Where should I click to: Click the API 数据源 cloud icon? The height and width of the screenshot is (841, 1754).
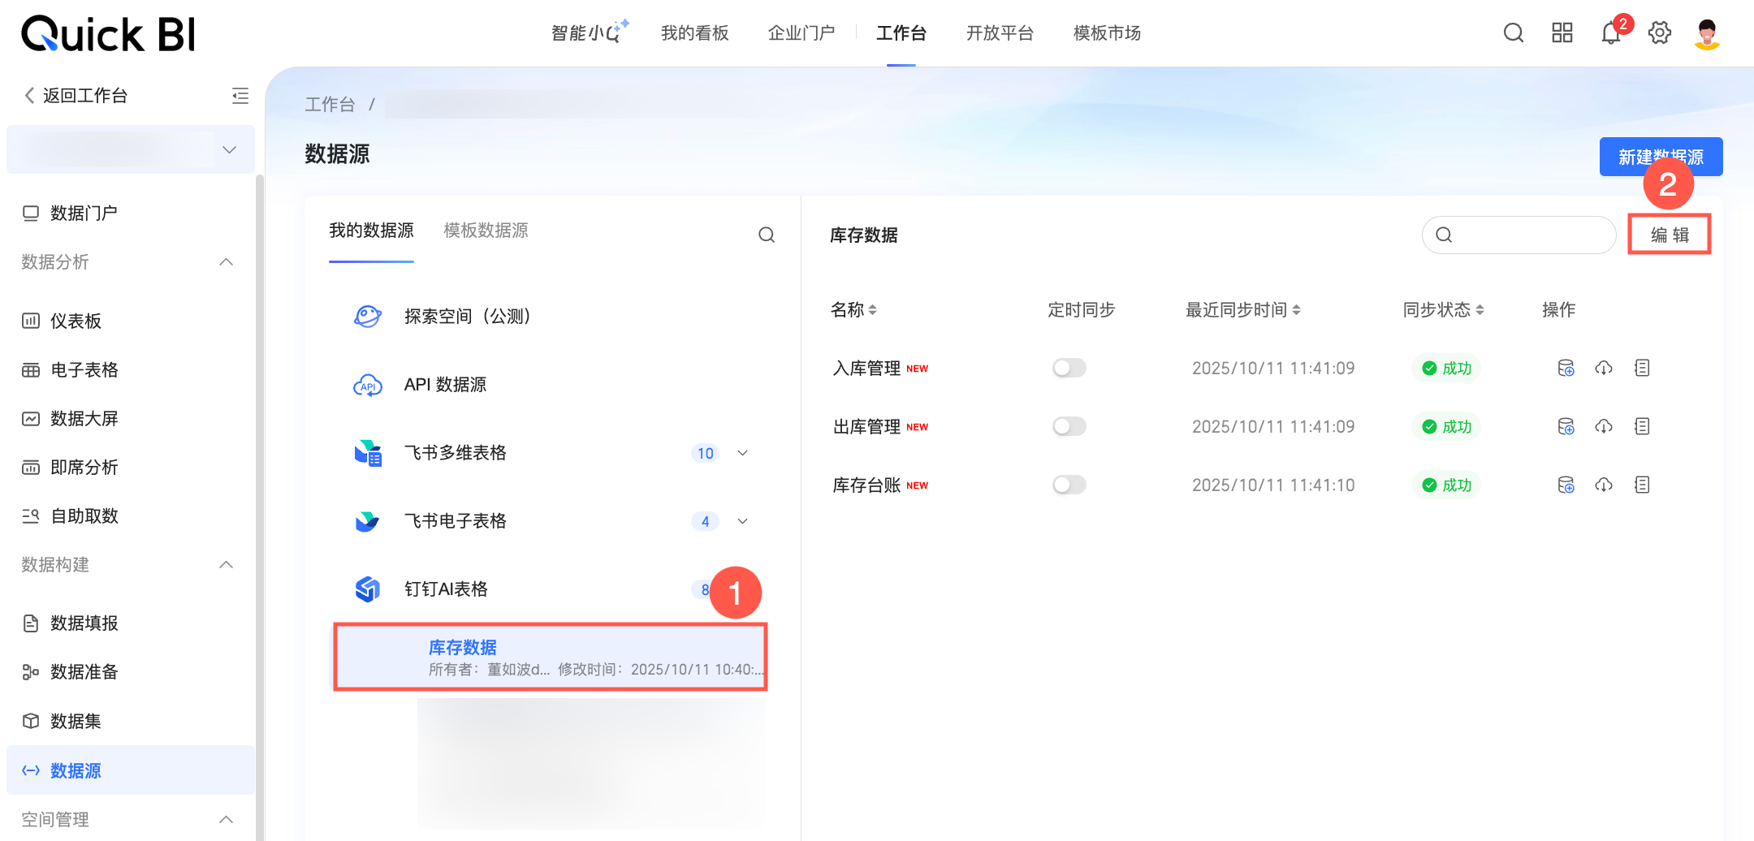[368, 385]
